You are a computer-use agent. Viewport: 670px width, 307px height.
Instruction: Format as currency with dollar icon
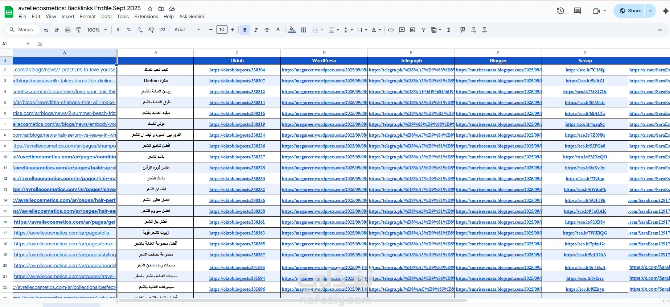[118, 30]
